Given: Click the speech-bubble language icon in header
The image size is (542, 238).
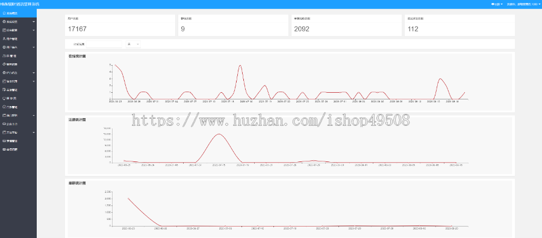Looking at the screenshot, I should [493, 4].
